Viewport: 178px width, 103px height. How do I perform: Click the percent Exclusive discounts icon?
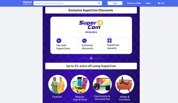[84, 41]
